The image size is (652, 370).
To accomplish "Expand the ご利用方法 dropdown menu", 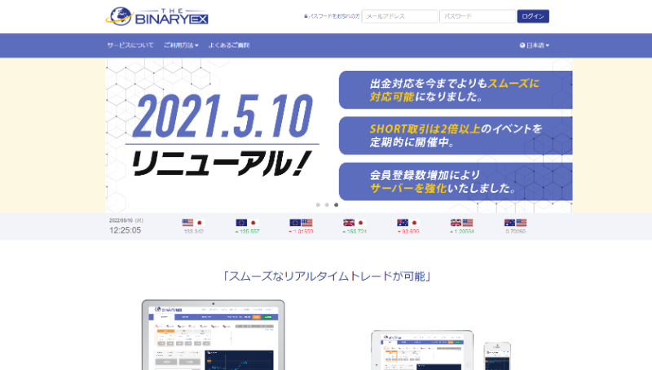I will coord(181,46).
